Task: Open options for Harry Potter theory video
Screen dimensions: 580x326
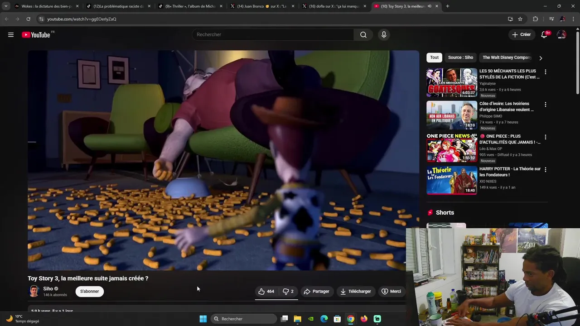Action: coord(545,170)
